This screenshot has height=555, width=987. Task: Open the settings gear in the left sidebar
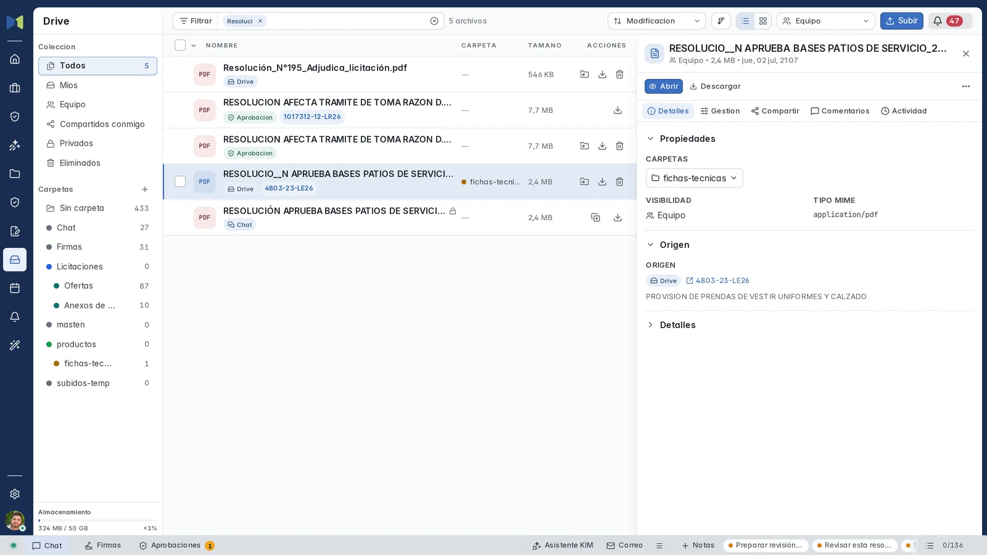pos(15,494)
